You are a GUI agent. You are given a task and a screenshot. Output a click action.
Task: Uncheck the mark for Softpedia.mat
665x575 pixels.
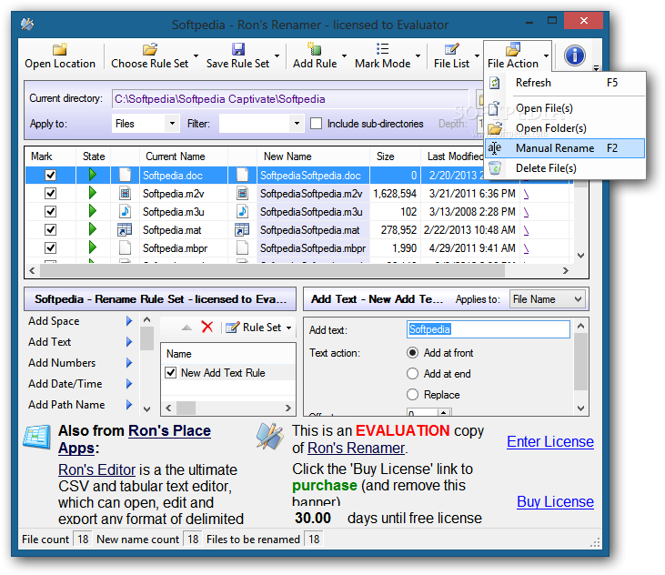[50, 230]
